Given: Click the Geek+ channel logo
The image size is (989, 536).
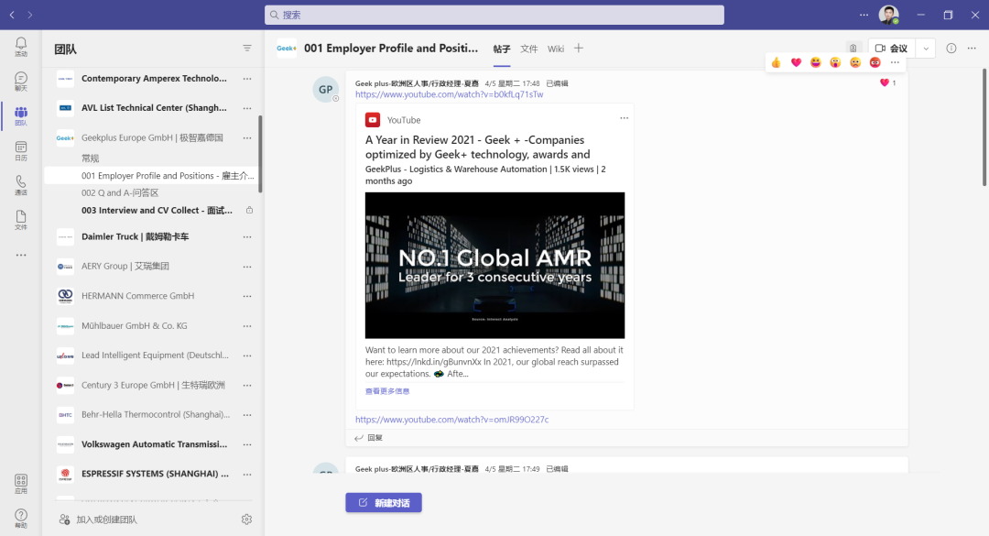Looking at the screenshot, I should [287, 48].
